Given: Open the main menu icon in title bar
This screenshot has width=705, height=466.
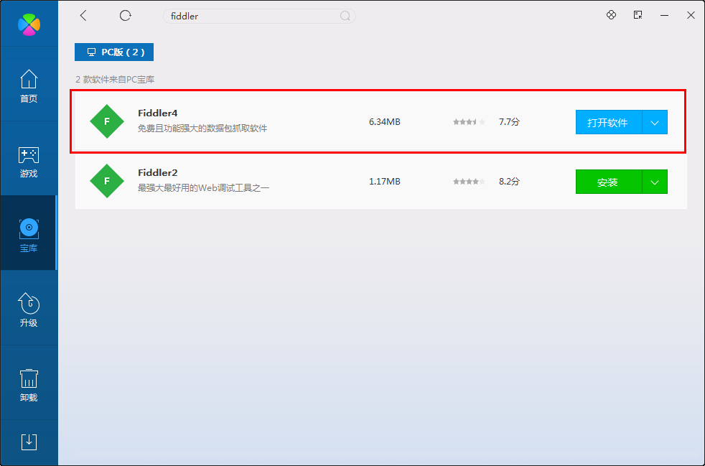Looking at the screenshot, I should point(638,15).
